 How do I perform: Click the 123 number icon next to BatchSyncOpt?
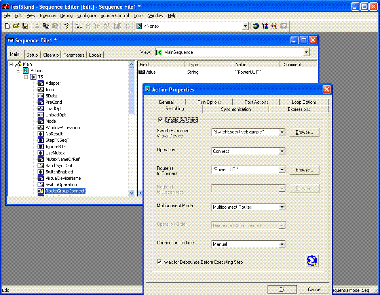(41, 166)
